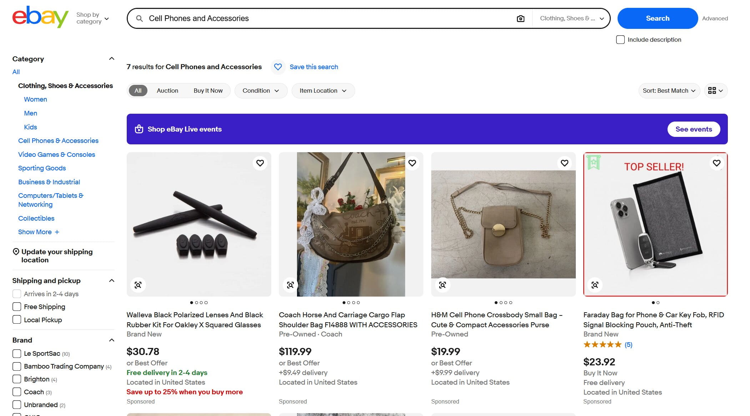
Task: Open Advanced search link
Action: [715, 19]
